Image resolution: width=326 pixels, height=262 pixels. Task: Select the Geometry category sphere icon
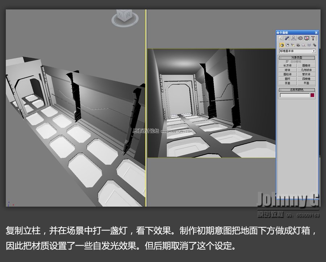coord(281,45)
